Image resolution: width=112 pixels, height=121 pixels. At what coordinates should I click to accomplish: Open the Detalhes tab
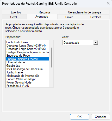96,17
